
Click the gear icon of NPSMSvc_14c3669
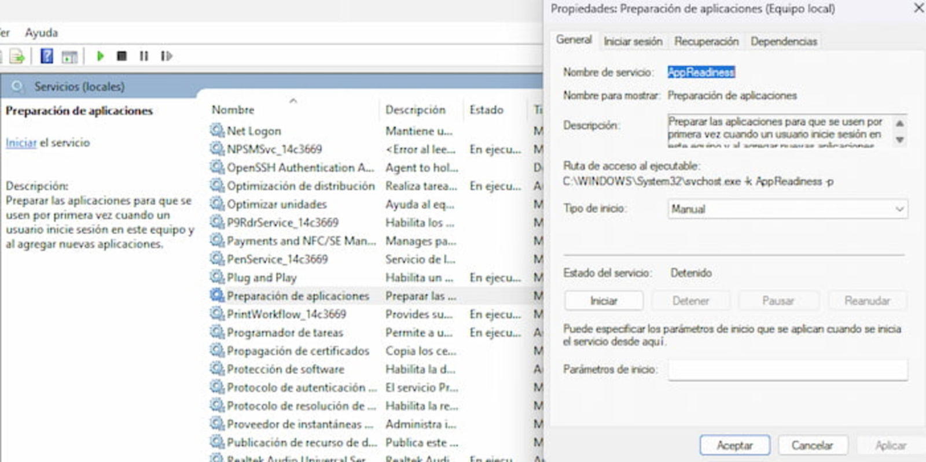click(x=217, y=149)
